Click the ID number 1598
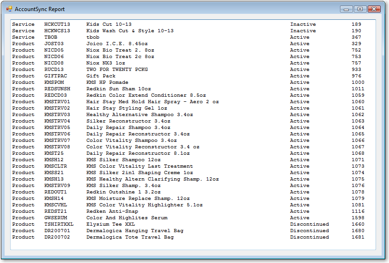The image size is (389, 263). pyautogui.click(x=358, y=218)
